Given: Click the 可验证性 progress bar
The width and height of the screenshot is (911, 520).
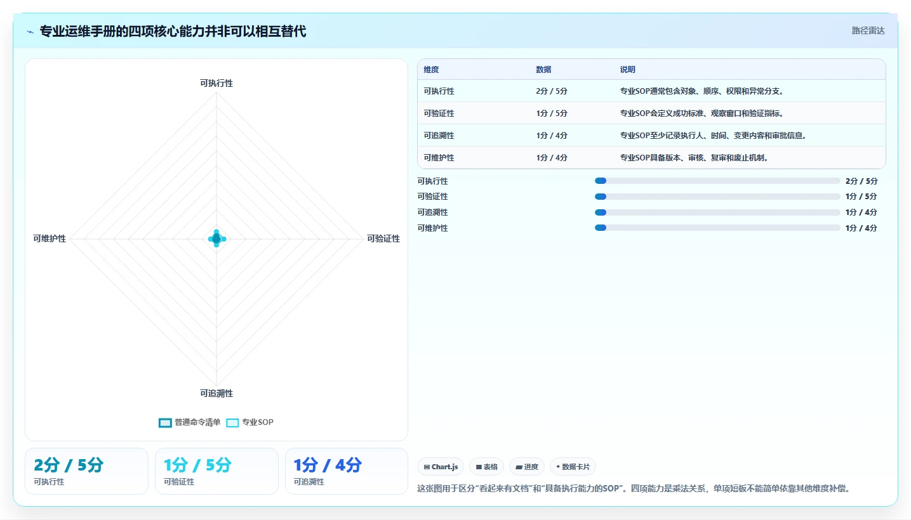Looking at the screenshot, I should pos(717,197).
